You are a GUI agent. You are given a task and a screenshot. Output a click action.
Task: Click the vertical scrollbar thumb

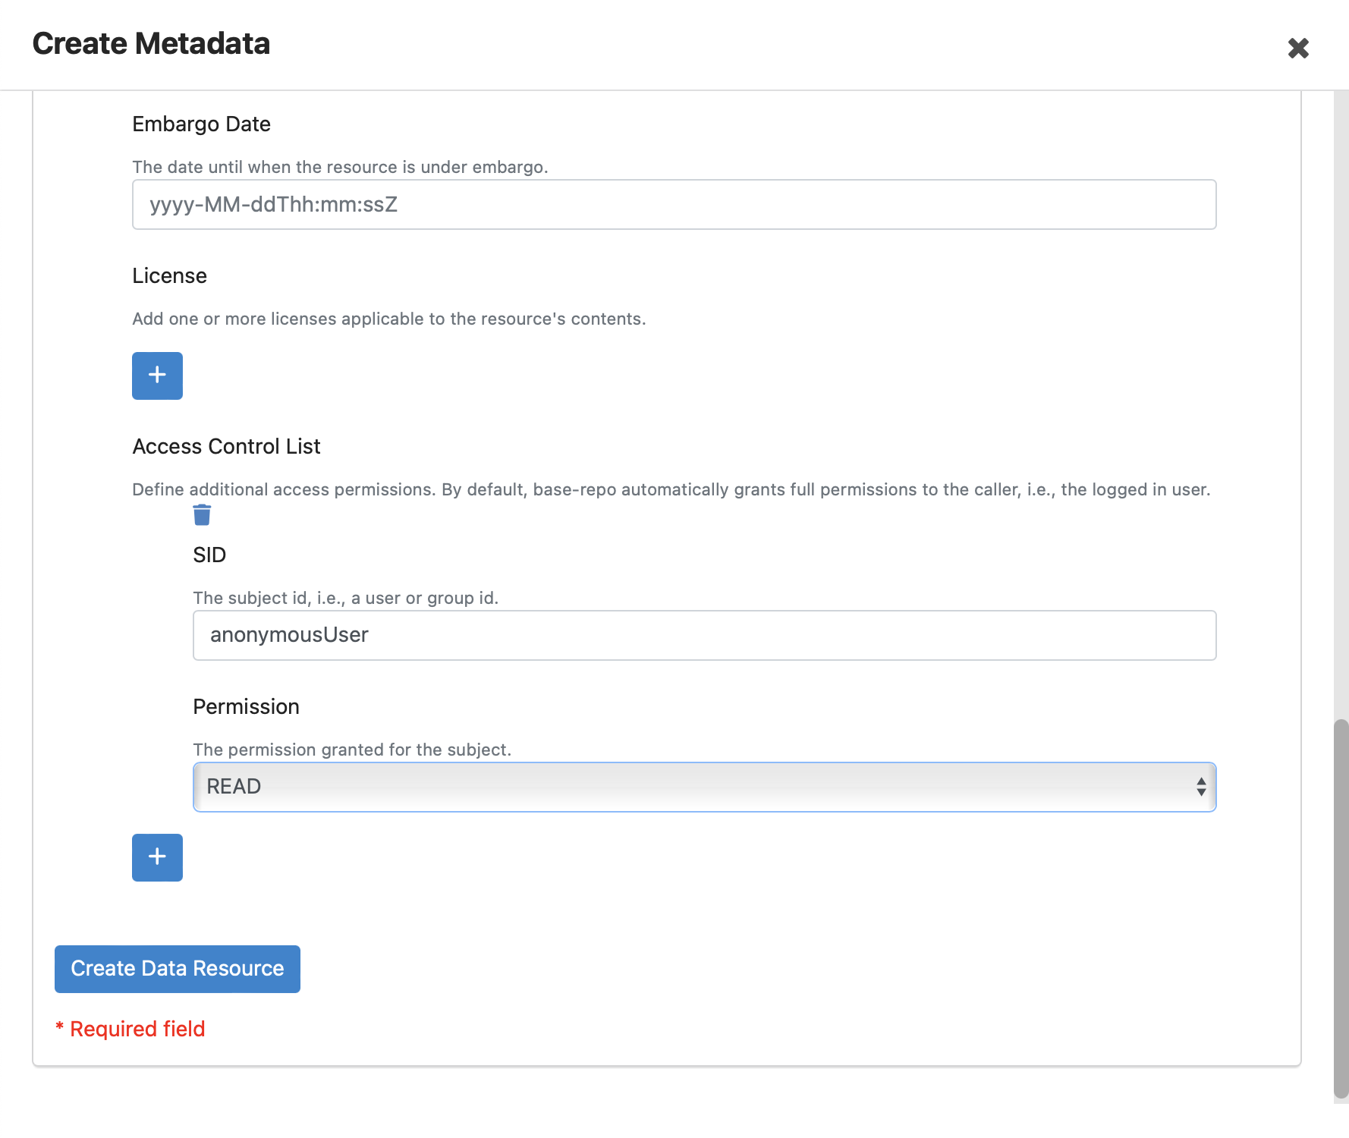coord(1341,909)
